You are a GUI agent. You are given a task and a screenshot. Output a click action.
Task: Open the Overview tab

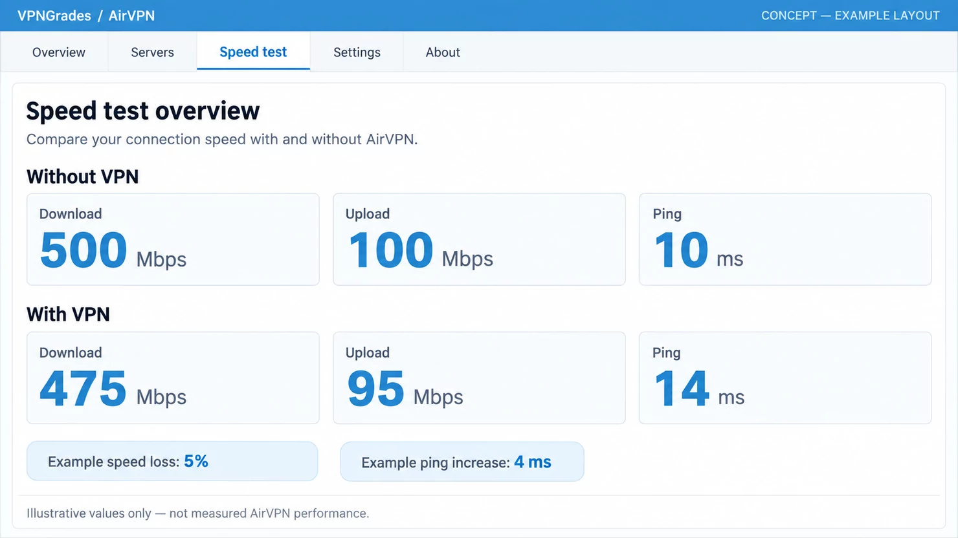(59, 52)
